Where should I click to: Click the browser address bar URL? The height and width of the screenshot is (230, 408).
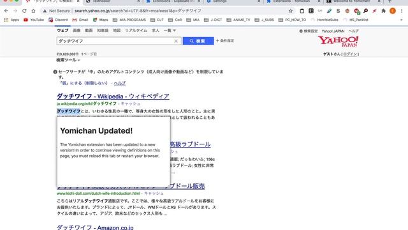pyautogui.click(x=138, y=11)
